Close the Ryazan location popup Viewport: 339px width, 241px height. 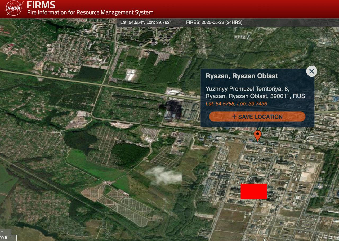click(311, 71)
